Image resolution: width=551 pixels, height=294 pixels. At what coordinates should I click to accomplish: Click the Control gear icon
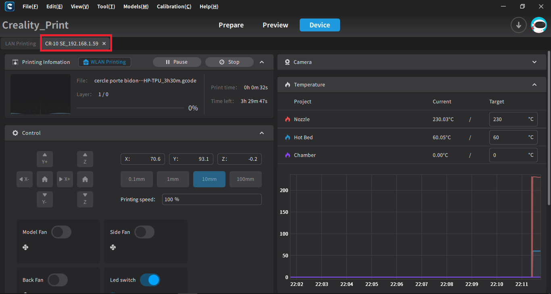click(15, 133)
